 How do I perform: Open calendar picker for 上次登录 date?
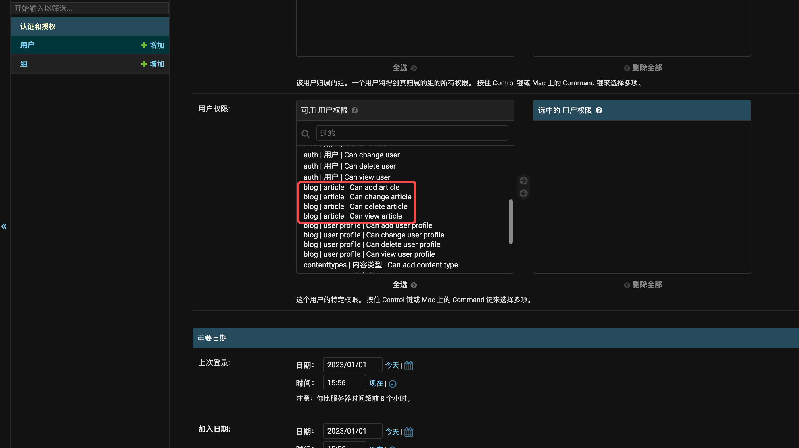click(x=408, y=365)
